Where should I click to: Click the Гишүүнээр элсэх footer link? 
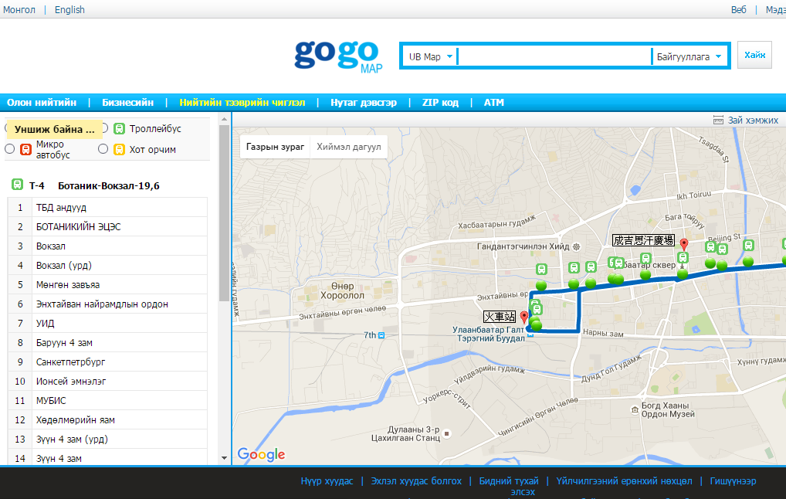[733, 481]
